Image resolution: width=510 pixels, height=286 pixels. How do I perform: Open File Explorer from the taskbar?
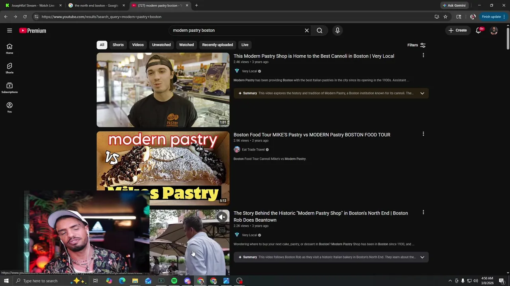pos(135,281)
